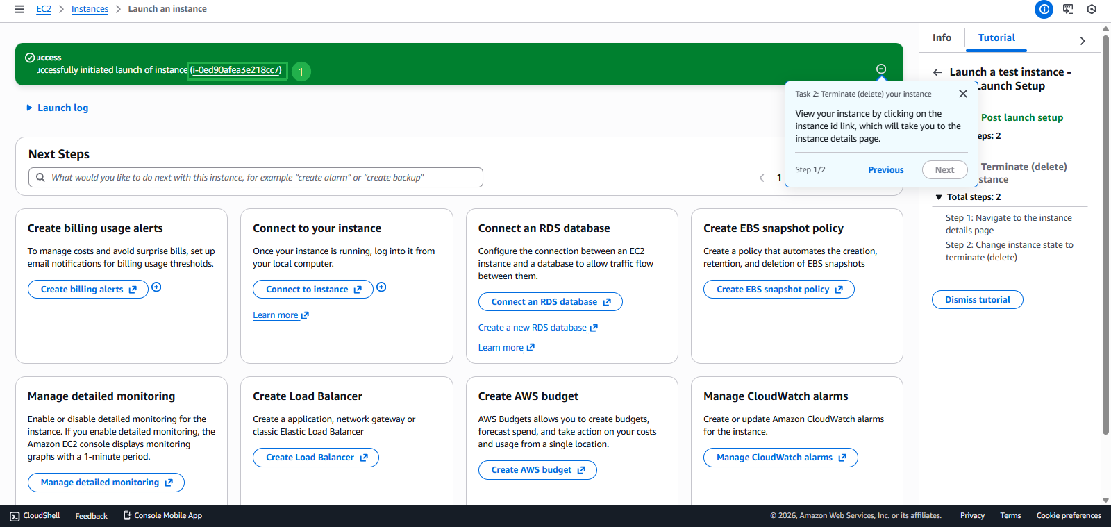Dismiss the green success banner icon
This screenshot has width=1111, height=527.
pos(881,69)
